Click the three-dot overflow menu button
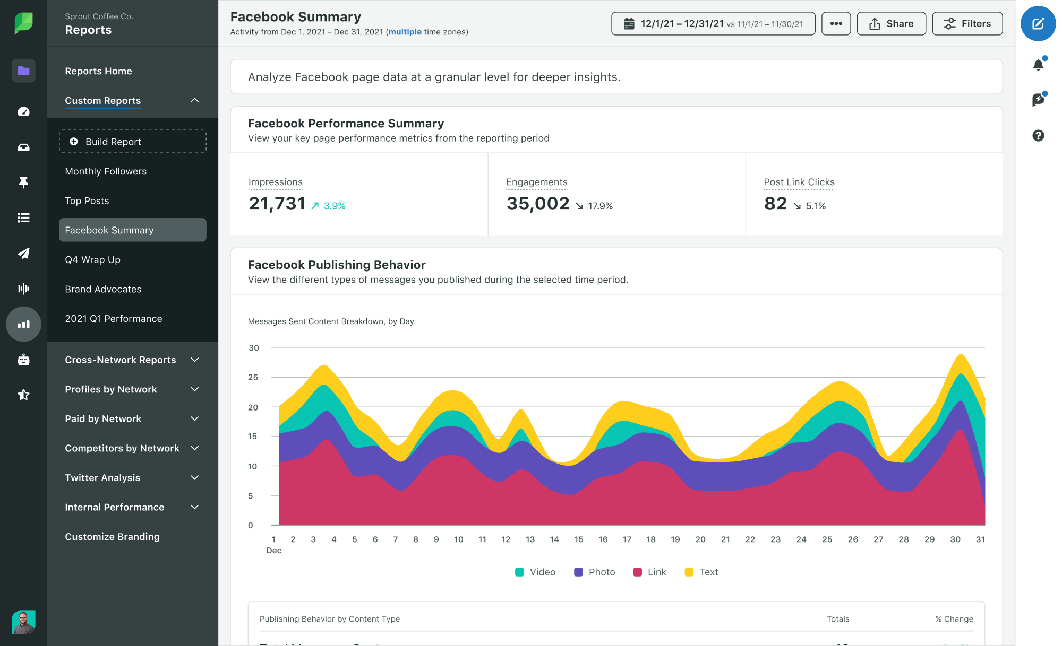Screen dimensions: 1062x646 835,23
